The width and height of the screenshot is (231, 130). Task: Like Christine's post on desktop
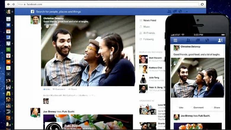click(x=46, y=89)
